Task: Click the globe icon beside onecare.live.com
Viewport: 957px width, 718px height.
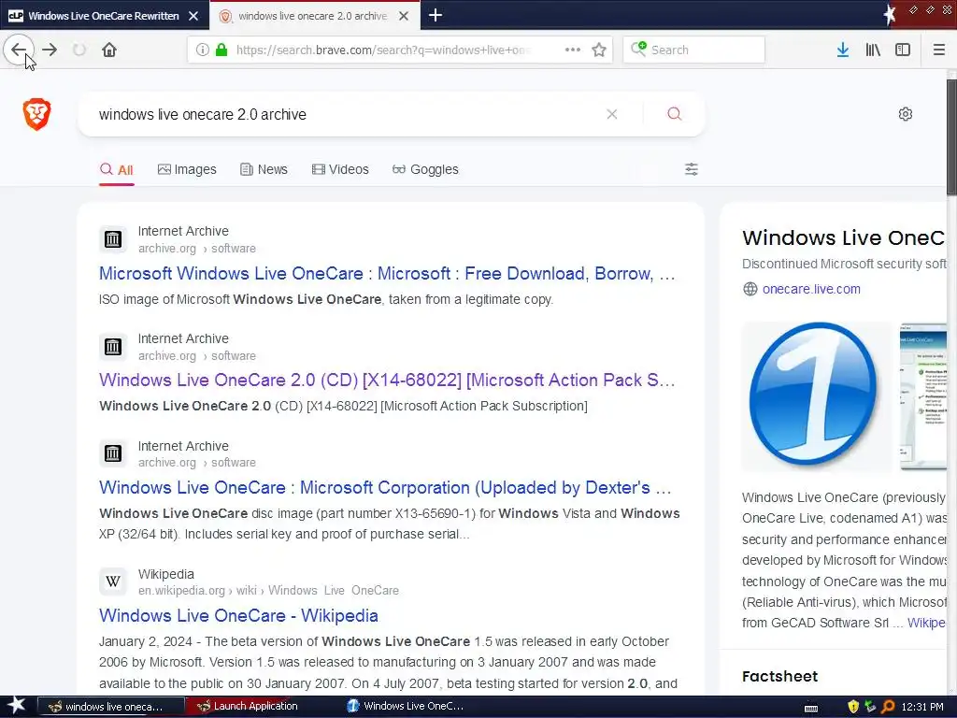Action: point(750,289)
